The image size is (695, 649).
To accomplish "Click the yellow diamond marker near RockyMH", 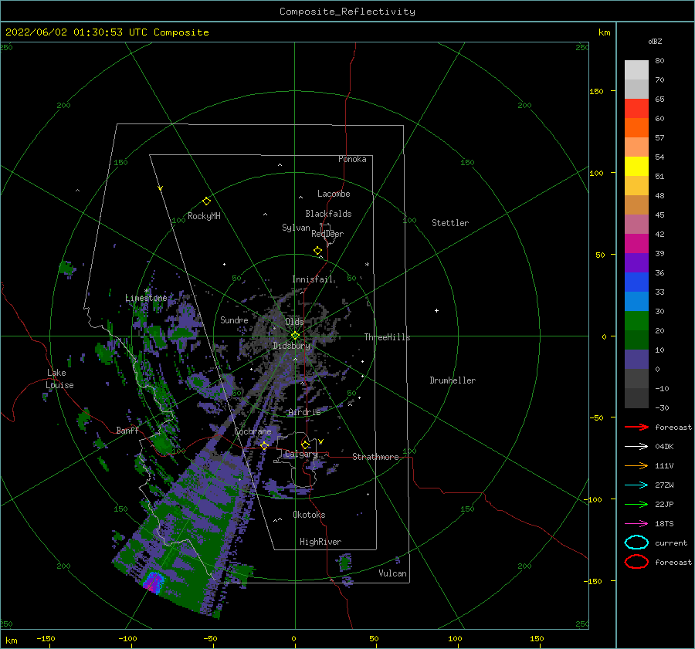I will [x=206, y=201].
